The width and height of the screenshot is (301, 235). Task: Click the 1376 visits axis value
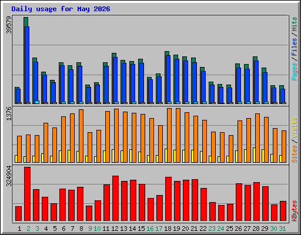click(9, 113)
